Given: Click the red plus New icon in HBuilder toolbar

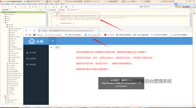Looking at the screenshot, I should pyautogui.click(x=3, y=7).
